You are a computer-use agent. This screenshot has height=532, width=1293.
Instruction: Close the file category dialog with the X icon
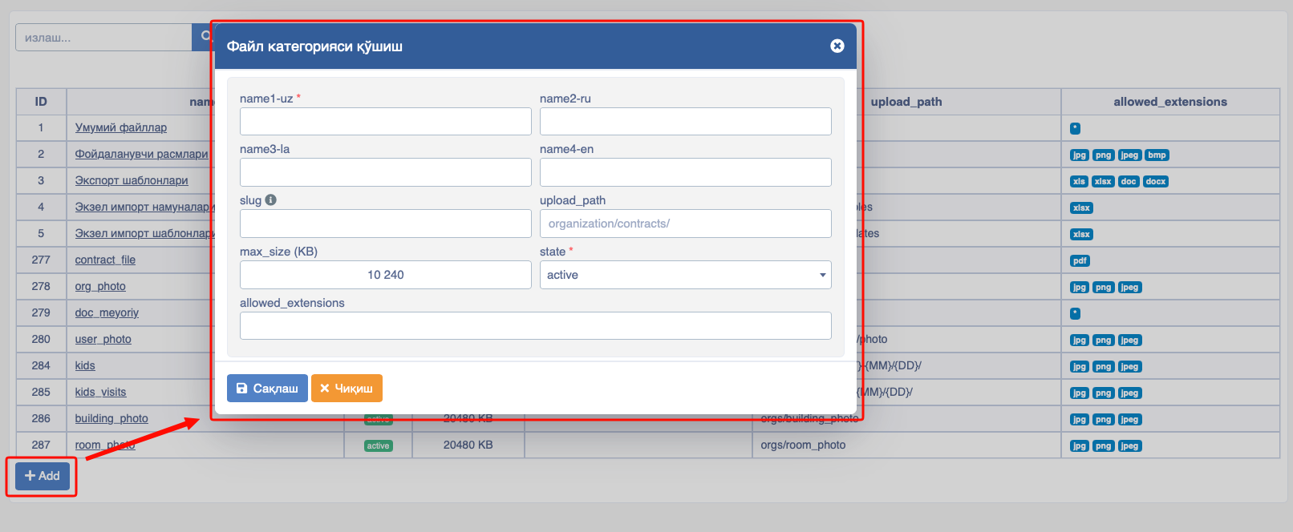[837, 46]
